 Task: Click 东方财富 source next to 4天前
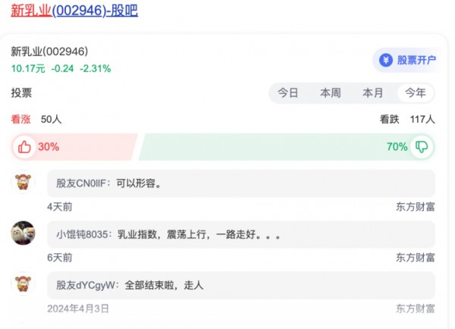coord(416,207)
